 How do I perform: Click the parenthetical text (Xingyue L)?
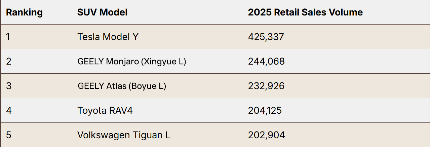pos(163,62)
